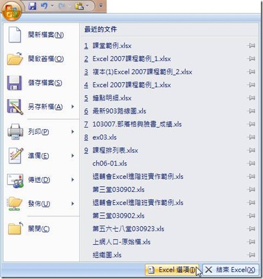263x279 pixels.
Task: Click the Save floppy icon in quick toolbar
Action: (x=32, y=6)
